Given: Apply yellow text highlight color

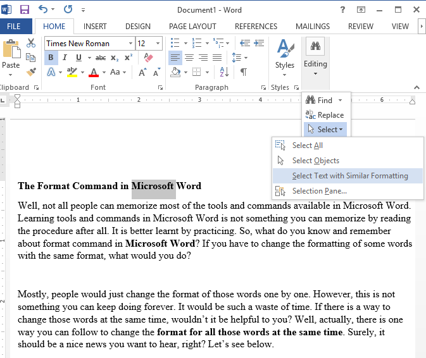Looking at the screenshot, I should click(x=72, y=72).
